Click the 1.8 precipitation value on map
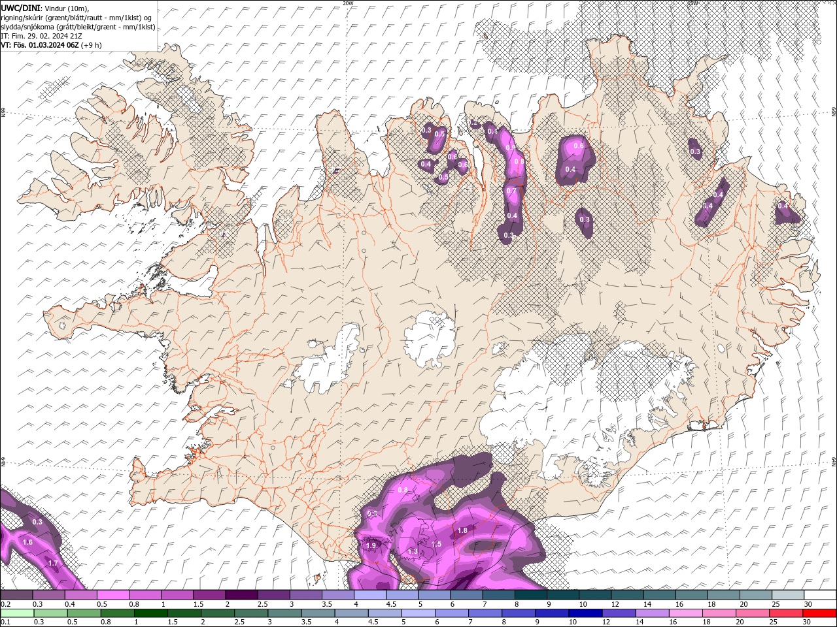This screenshot has height=627, width=837. point(463,530)
